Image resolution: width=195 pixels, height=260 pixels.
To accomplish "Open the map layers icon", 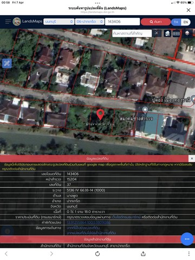I will (x=187, y=33).
